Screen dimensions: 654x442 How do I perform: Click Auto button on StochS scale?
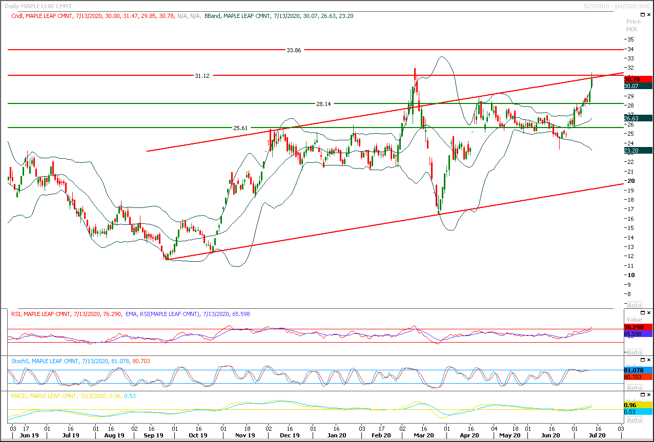click(634, 388)
